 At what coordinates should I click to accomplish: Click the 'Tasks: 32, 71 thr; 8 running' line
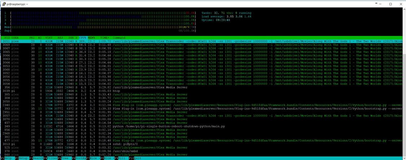coord(226,13)
